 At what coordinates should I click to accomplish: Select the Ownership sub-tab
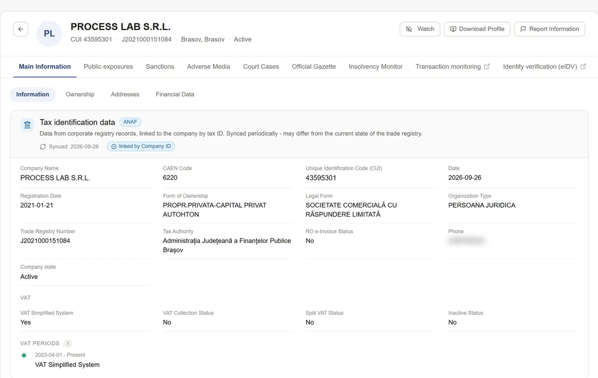[80, 94]
